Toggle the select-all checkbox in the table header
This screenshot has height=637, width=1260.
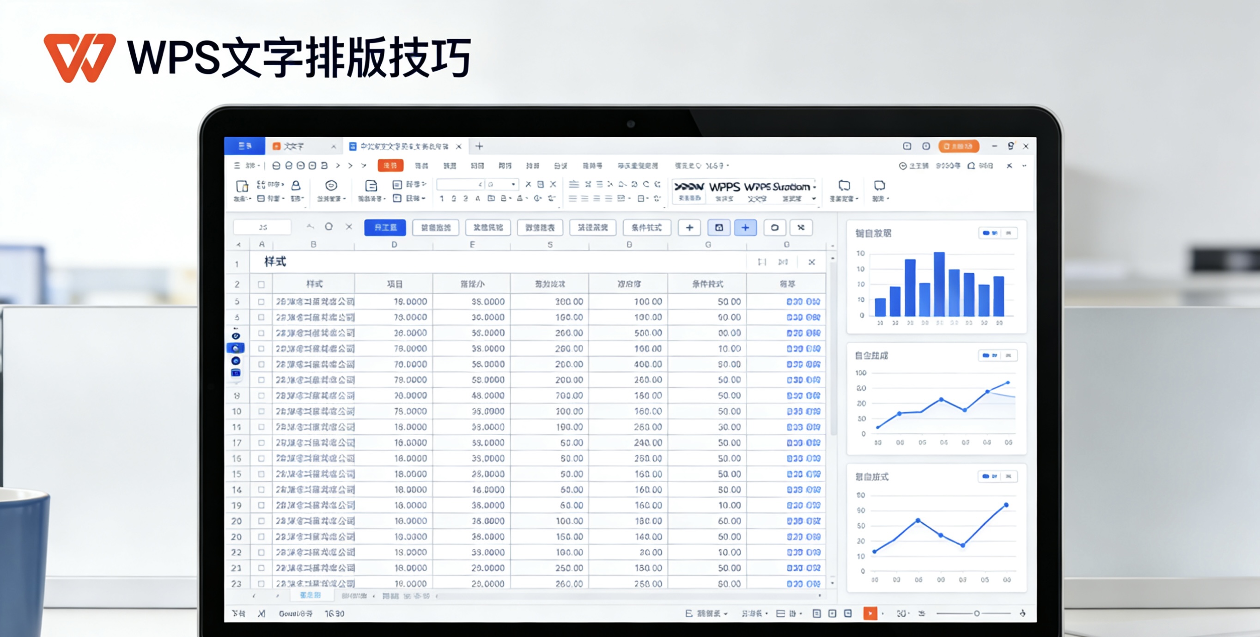point(261,284)
